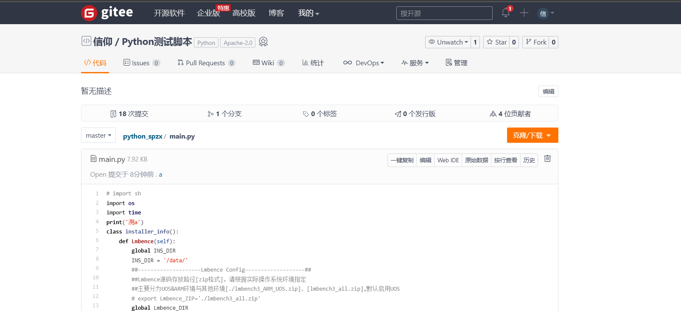Viewport: 681px width, 311px height.
Task: Click the release icon beside 0 个发行版
Action: 398,114
